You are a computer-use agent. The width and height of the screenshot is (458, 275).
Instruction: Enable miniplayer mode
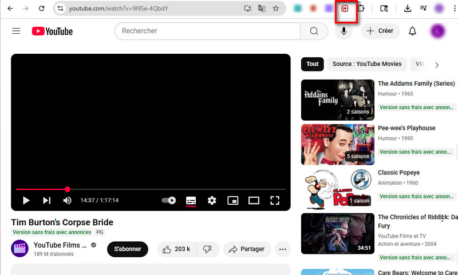[233, 200]
